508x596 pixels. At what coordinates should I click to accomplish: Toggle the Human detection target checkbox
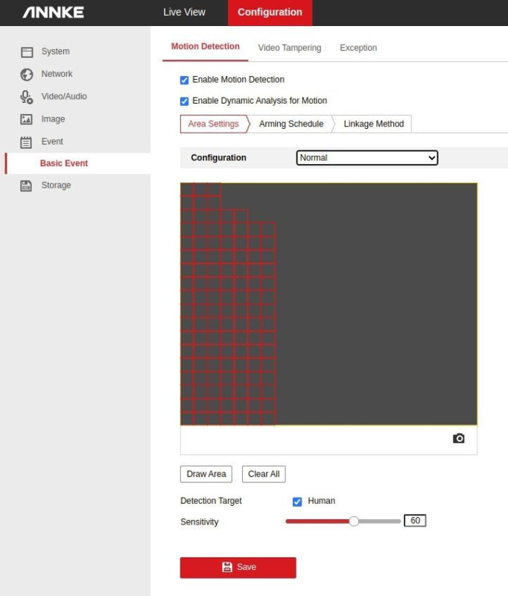click(297, 501)
